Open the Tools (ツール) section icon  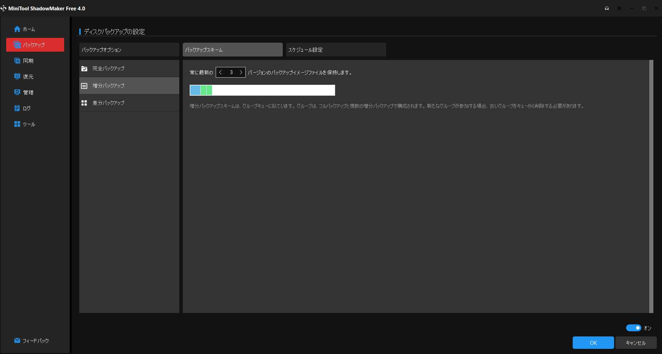pyautogui.click(x=17, y=124)
